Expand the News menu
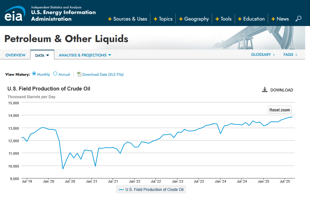 (280, 19)
